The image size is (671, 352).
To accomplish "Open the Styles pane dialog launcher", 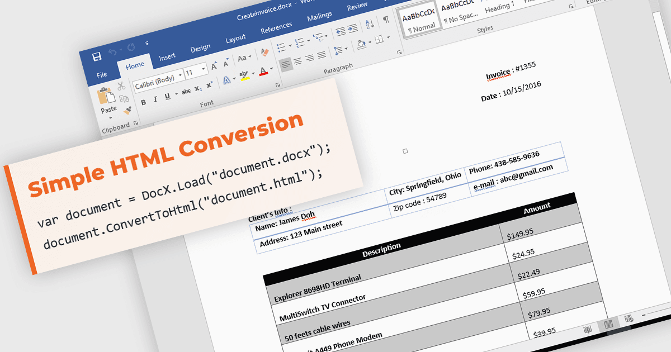I will click(570, 7).
